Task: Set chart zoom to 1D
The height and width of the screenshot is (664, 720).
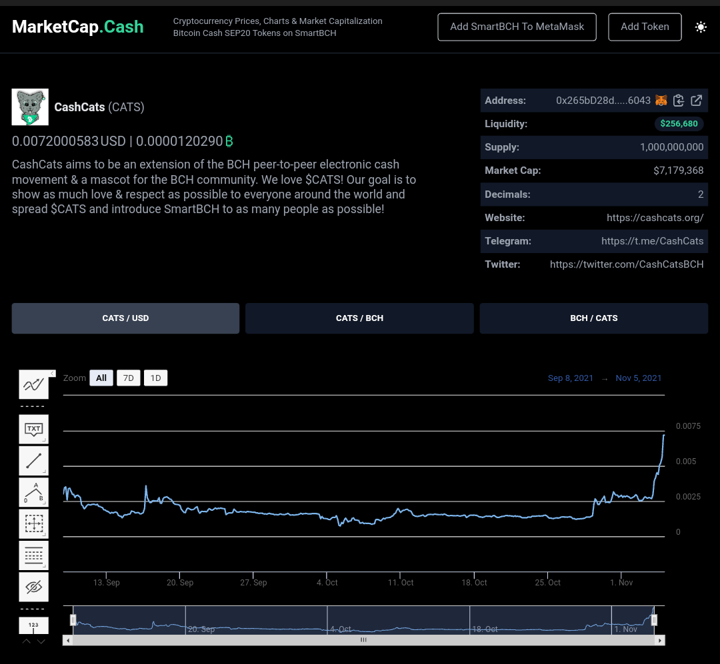Action: tap(155, 378)
